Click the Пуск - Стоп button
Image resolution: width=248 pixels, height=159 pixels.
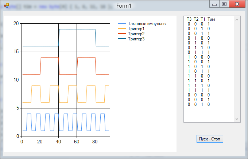point(209,139)
